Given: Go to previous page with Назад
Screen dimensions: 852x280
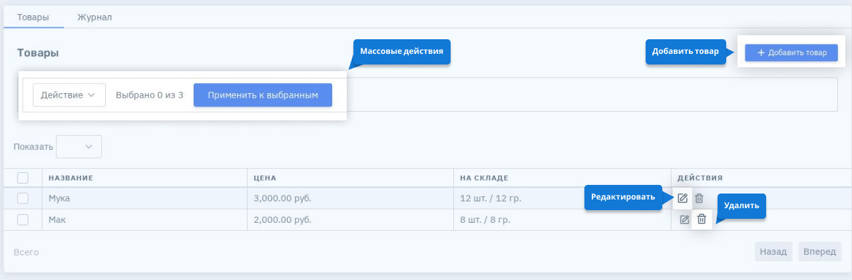Looking at the screenshot, I should (x=773, y=252).
